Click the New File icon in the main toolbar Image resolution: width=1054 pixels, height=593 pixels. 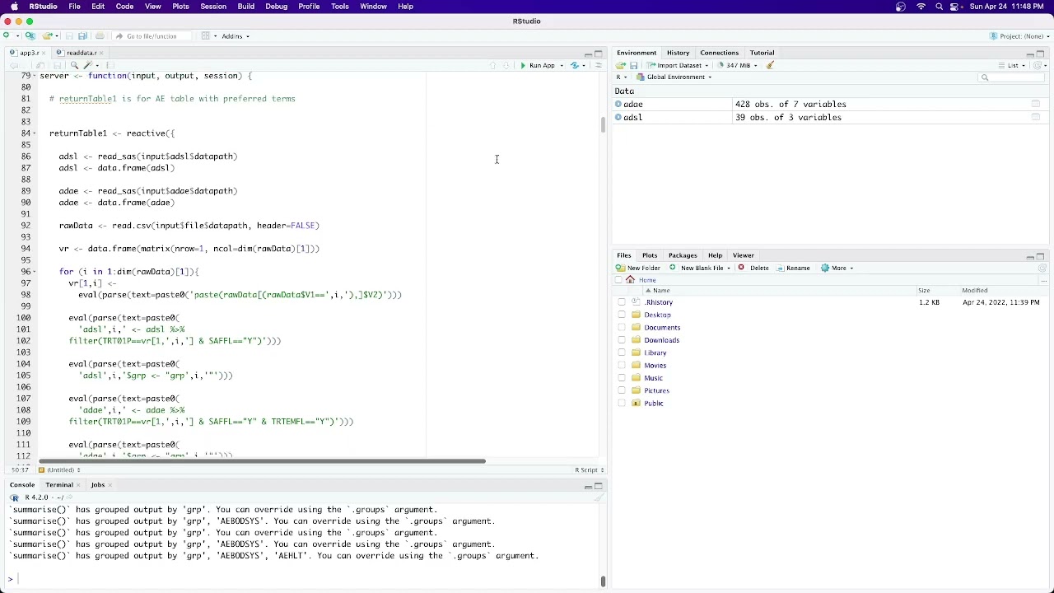click(7, 35)
